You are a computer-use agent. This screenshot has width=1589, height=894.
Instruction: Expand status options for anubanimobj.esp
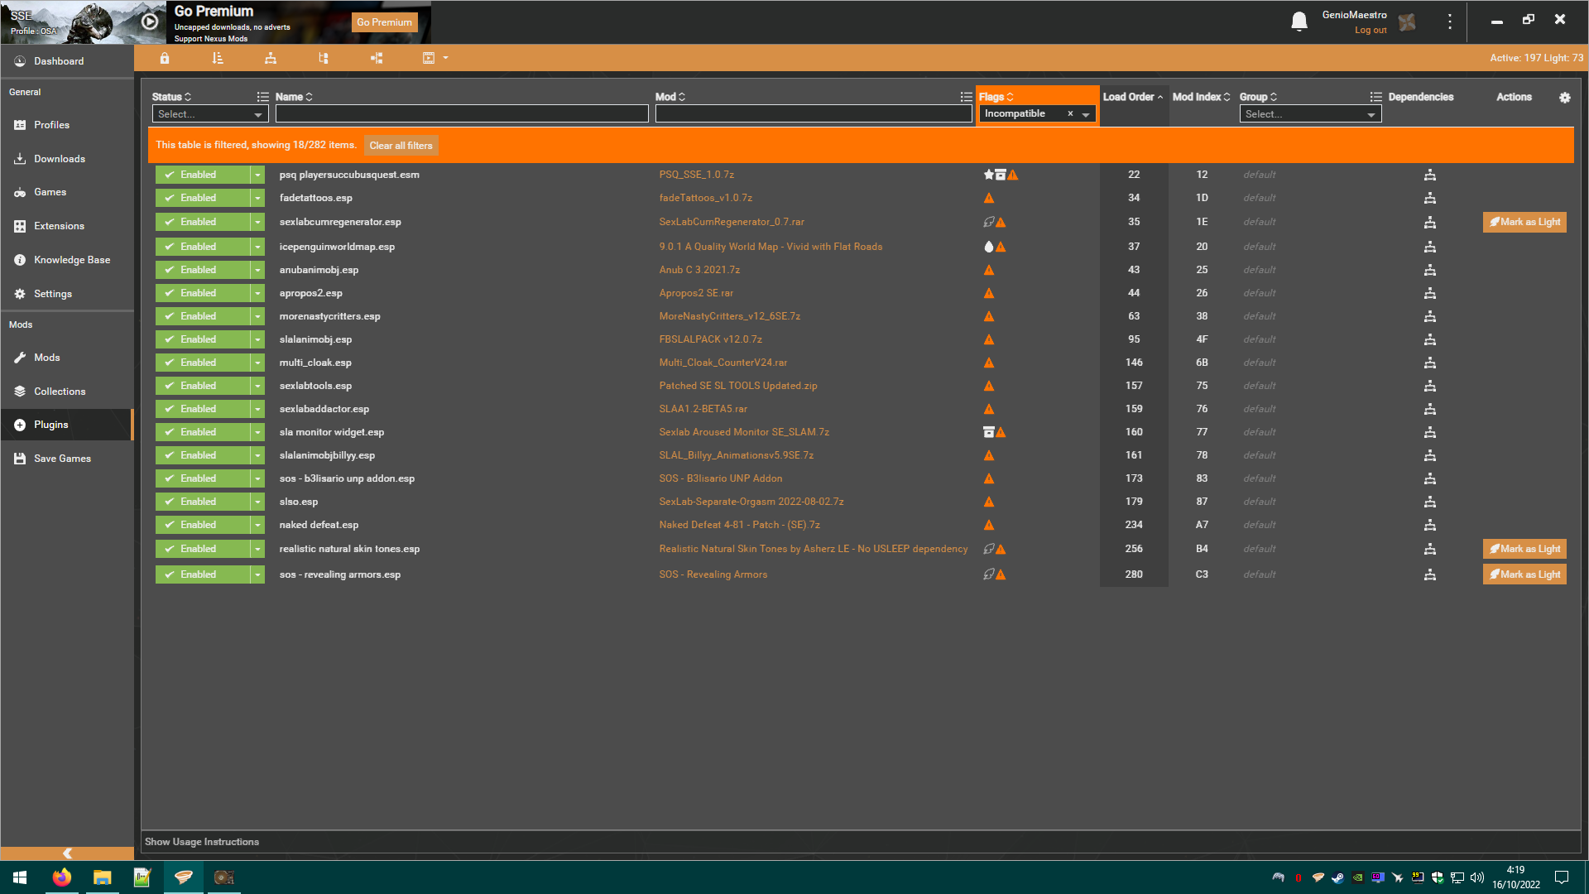tap(257, 270)
